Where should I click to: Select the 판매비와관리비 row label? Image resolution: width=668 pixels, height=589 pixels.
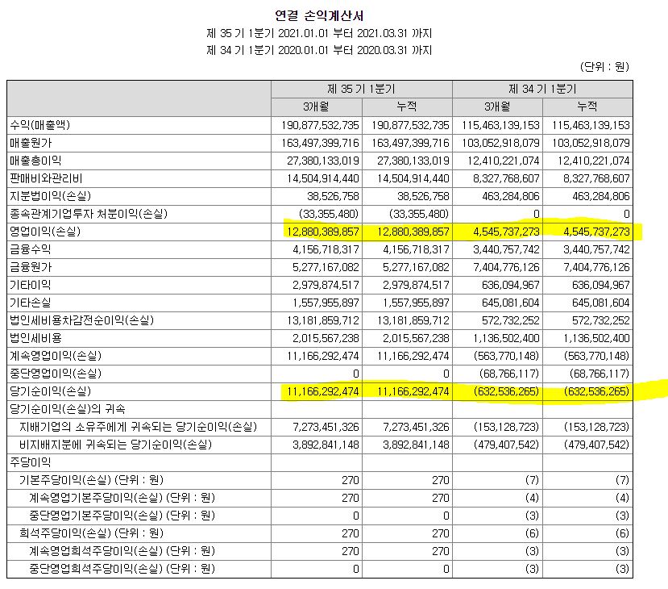[x=46, y=178]
